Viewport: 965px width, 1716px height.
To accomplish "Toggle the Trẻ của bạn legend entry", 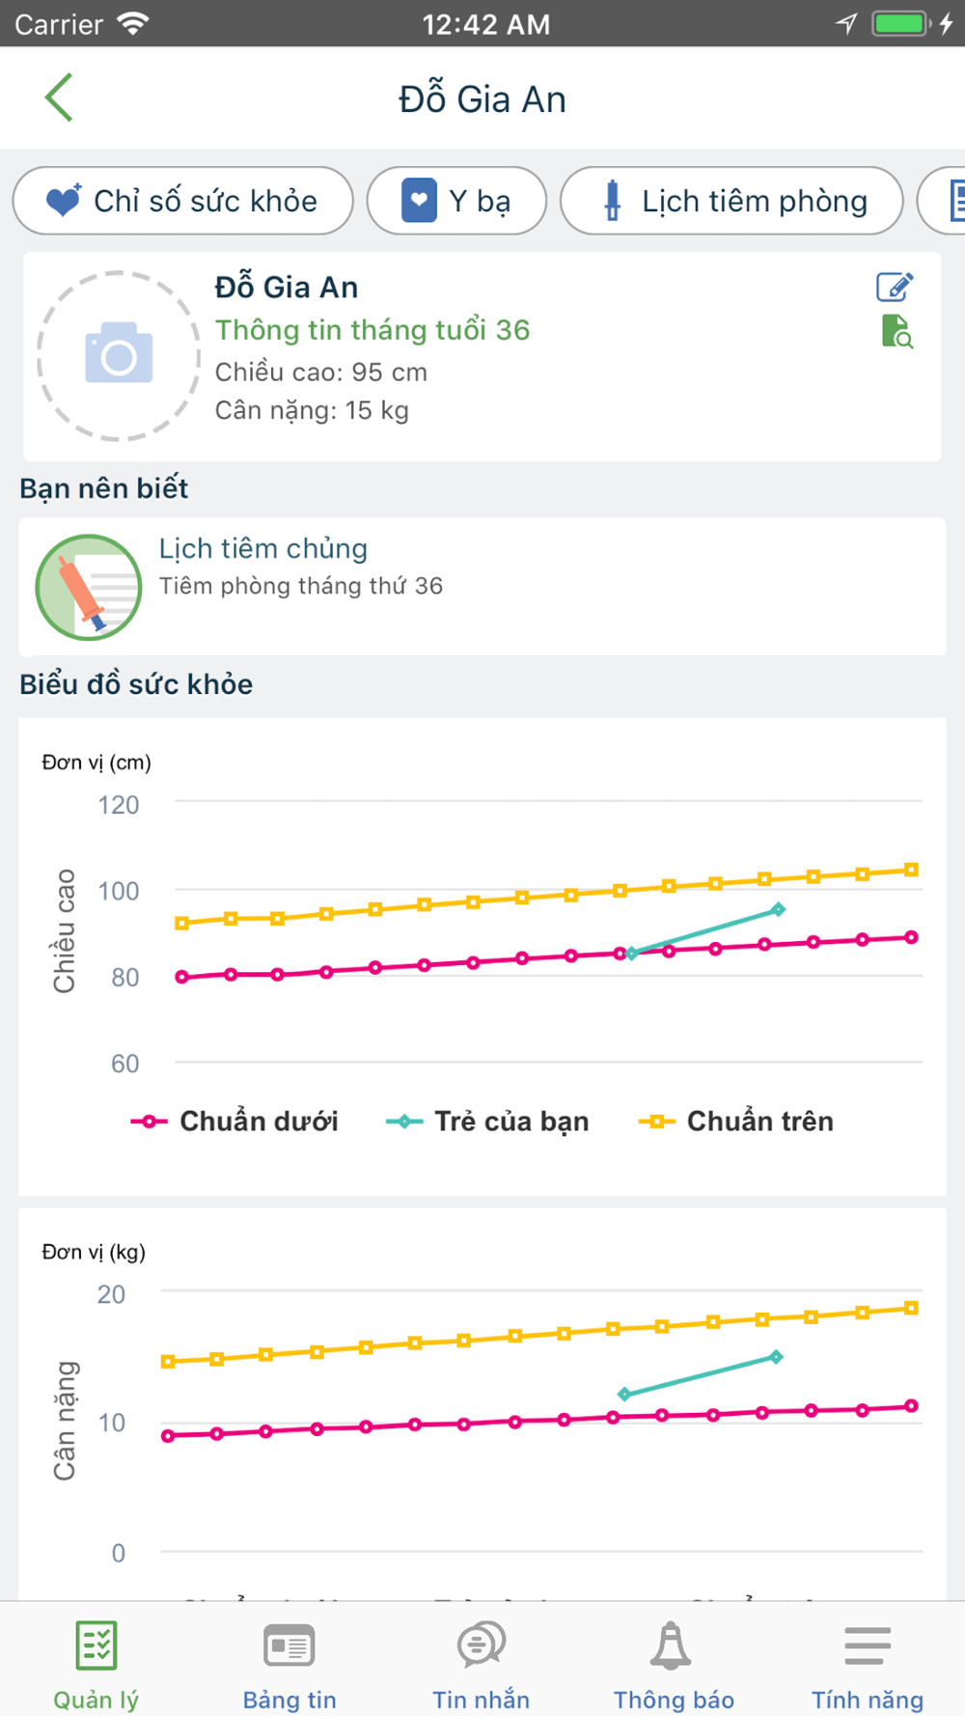I will click(x=487, y=1121).
